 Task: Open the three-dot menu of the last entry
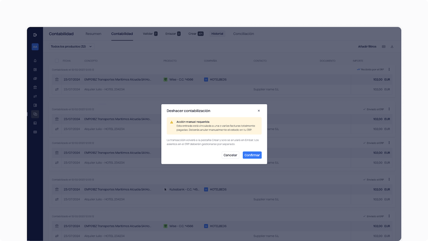tap(389, 216)
